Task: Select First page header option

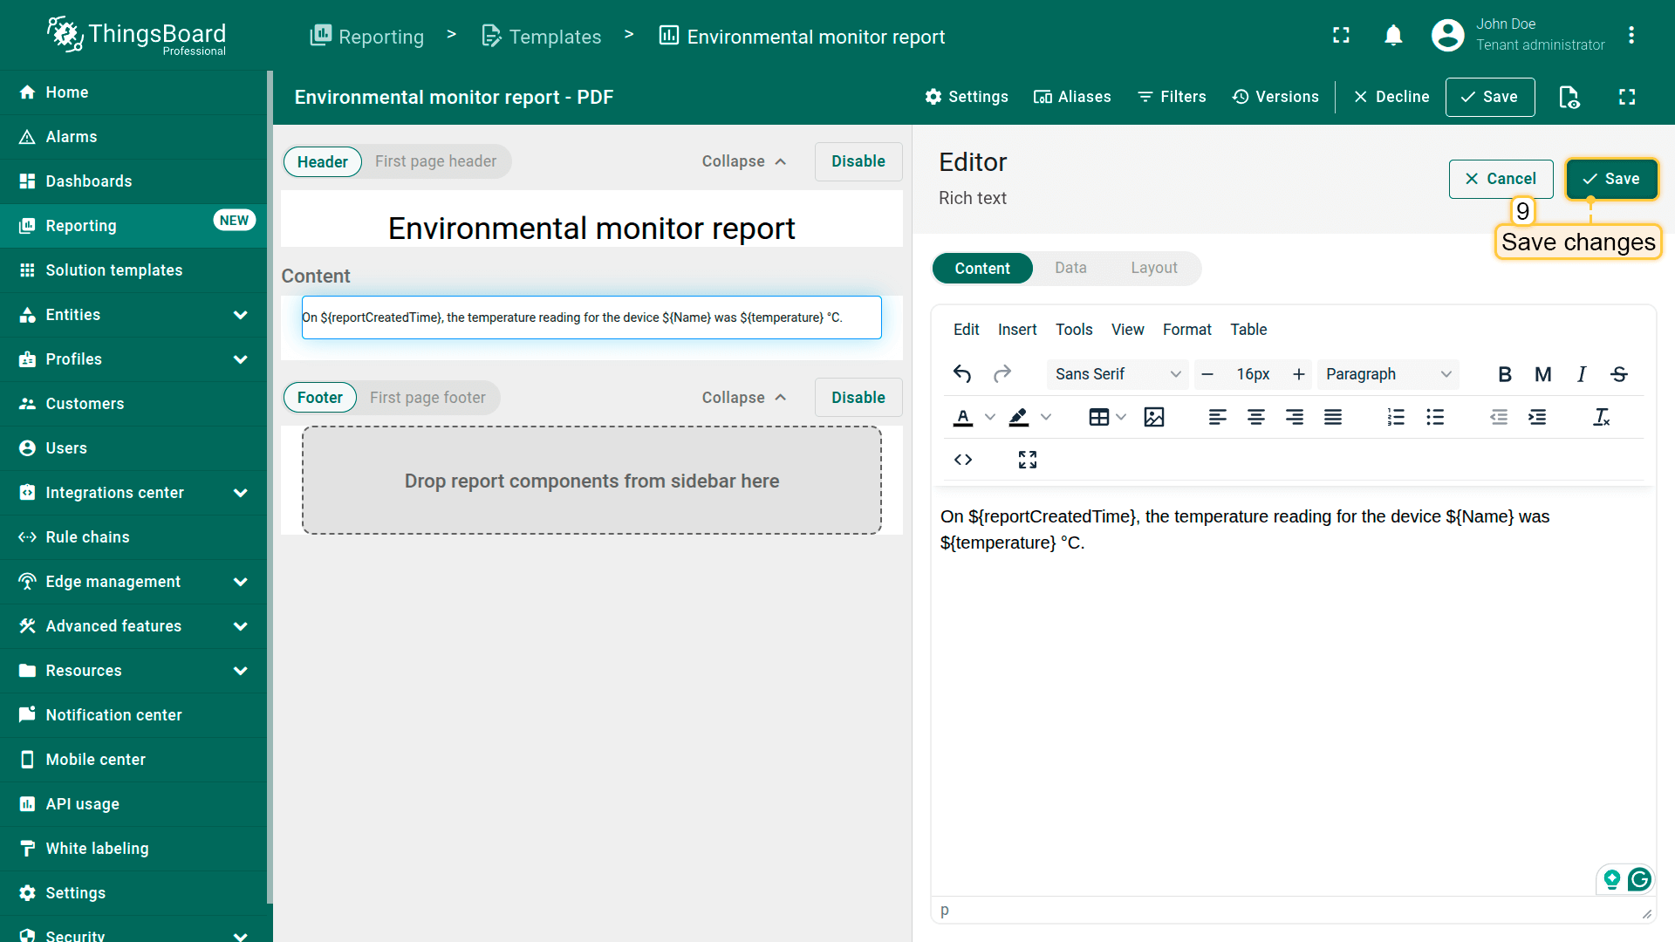Action: (435, 161)
